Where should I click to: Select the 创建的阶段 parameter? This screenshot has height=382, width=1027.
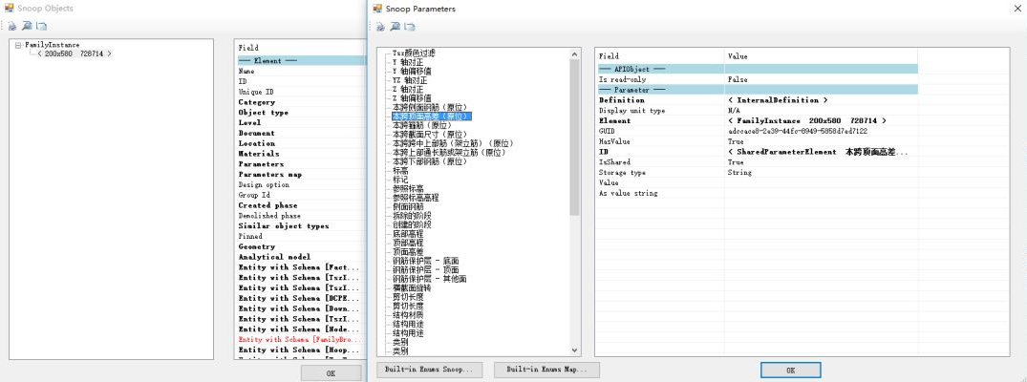412,224
